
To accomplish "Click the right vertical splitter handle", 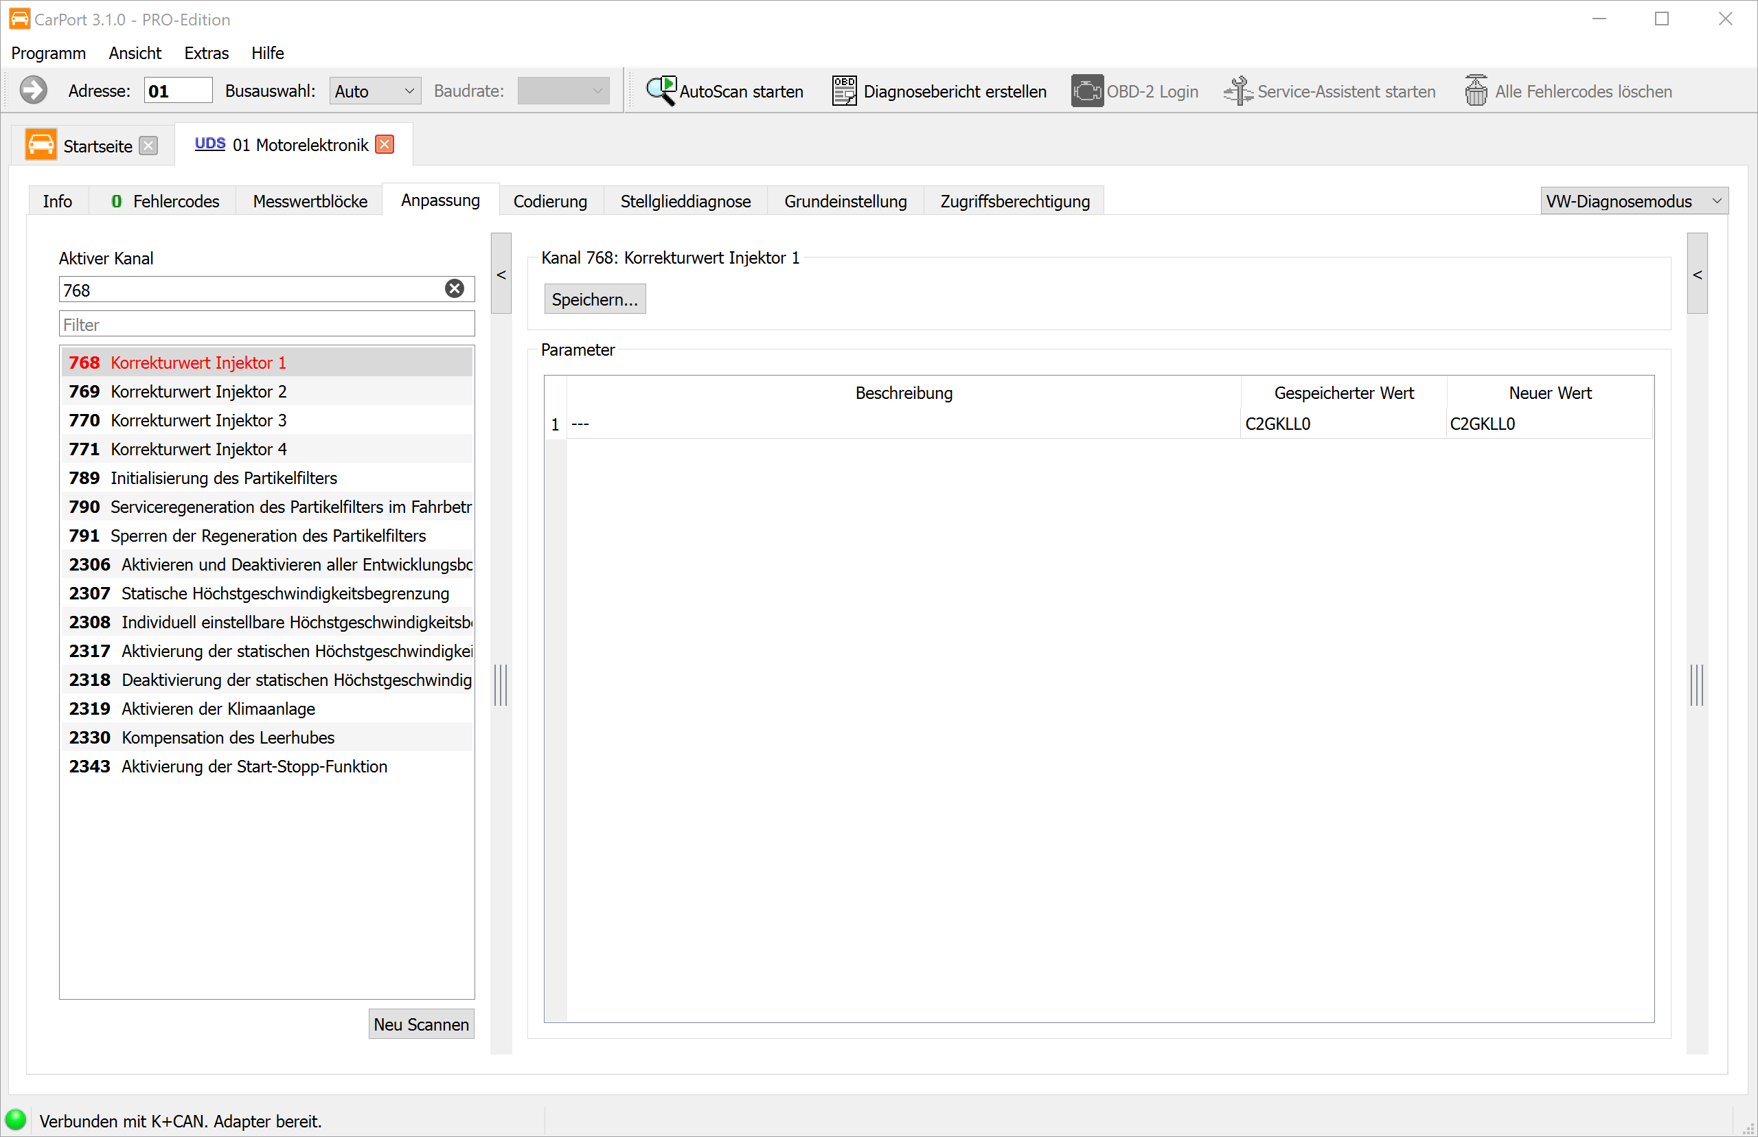I will click(x=1697, y=685).
